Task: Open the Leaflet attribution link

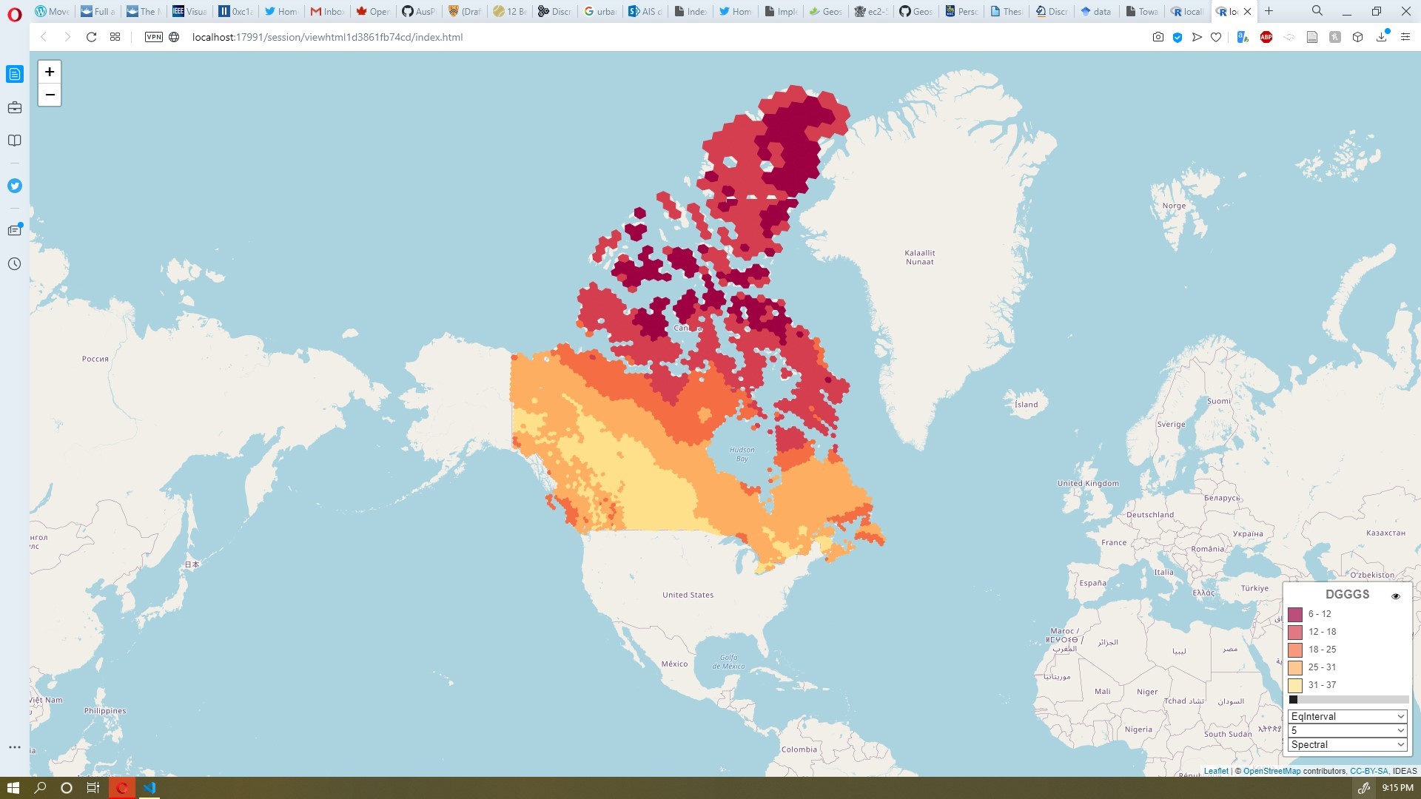Action: [x=1215, y=771]
